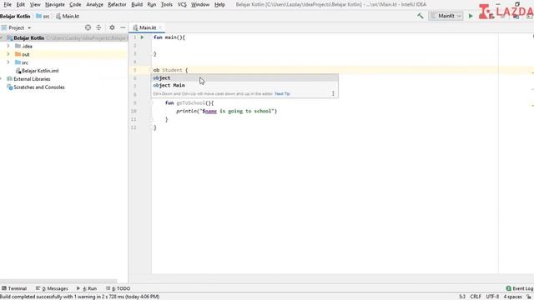Open the Edit menu
The width and height of the screenshot is (534, 300).
20,4
